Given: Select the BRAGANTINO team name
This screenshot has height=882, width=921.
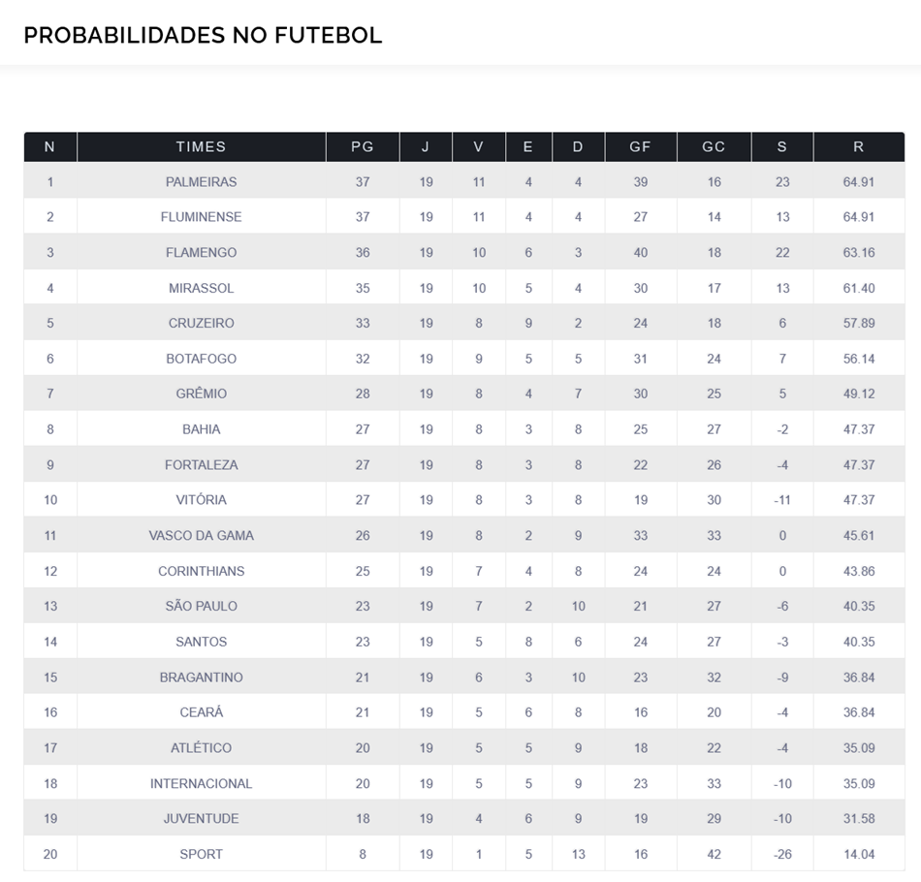Looking at the screenshot, I should [201, 677].
